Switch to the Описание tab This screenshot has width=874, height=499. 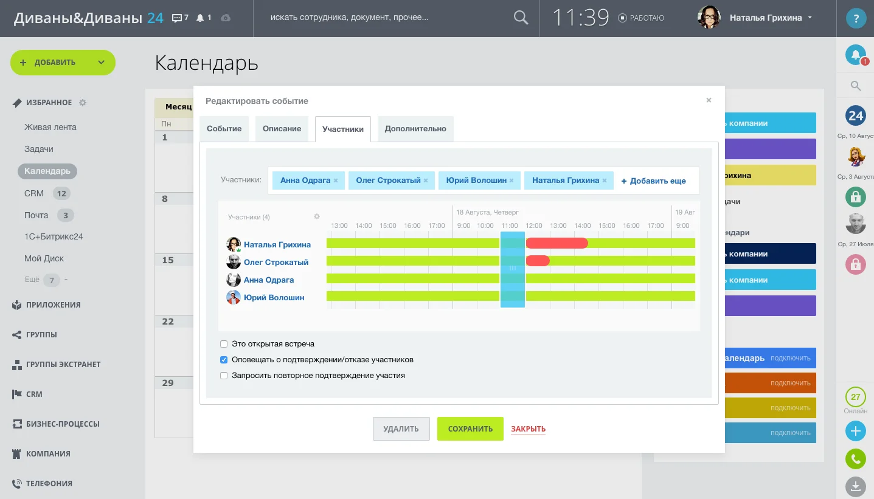click(282, 129)
